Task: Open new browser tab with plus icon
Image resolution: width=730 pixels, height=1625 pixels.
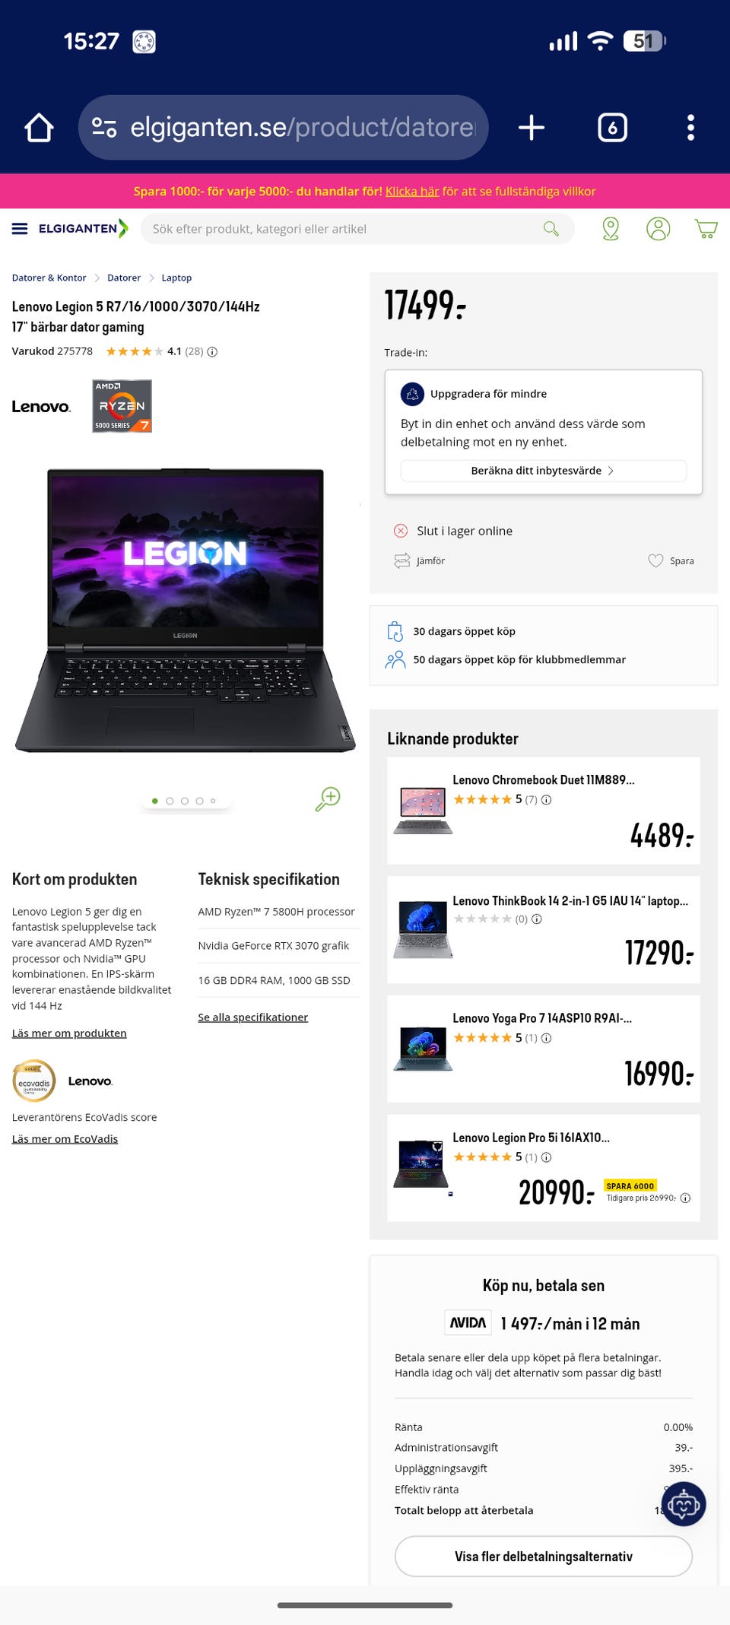Action: point(532,128)
